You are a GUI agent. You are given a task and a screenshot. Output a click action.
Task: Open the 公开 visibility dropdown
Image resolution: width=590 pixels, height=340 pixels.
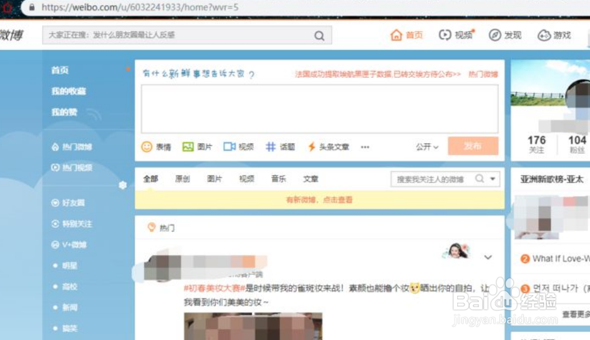[x=427, y=147]
